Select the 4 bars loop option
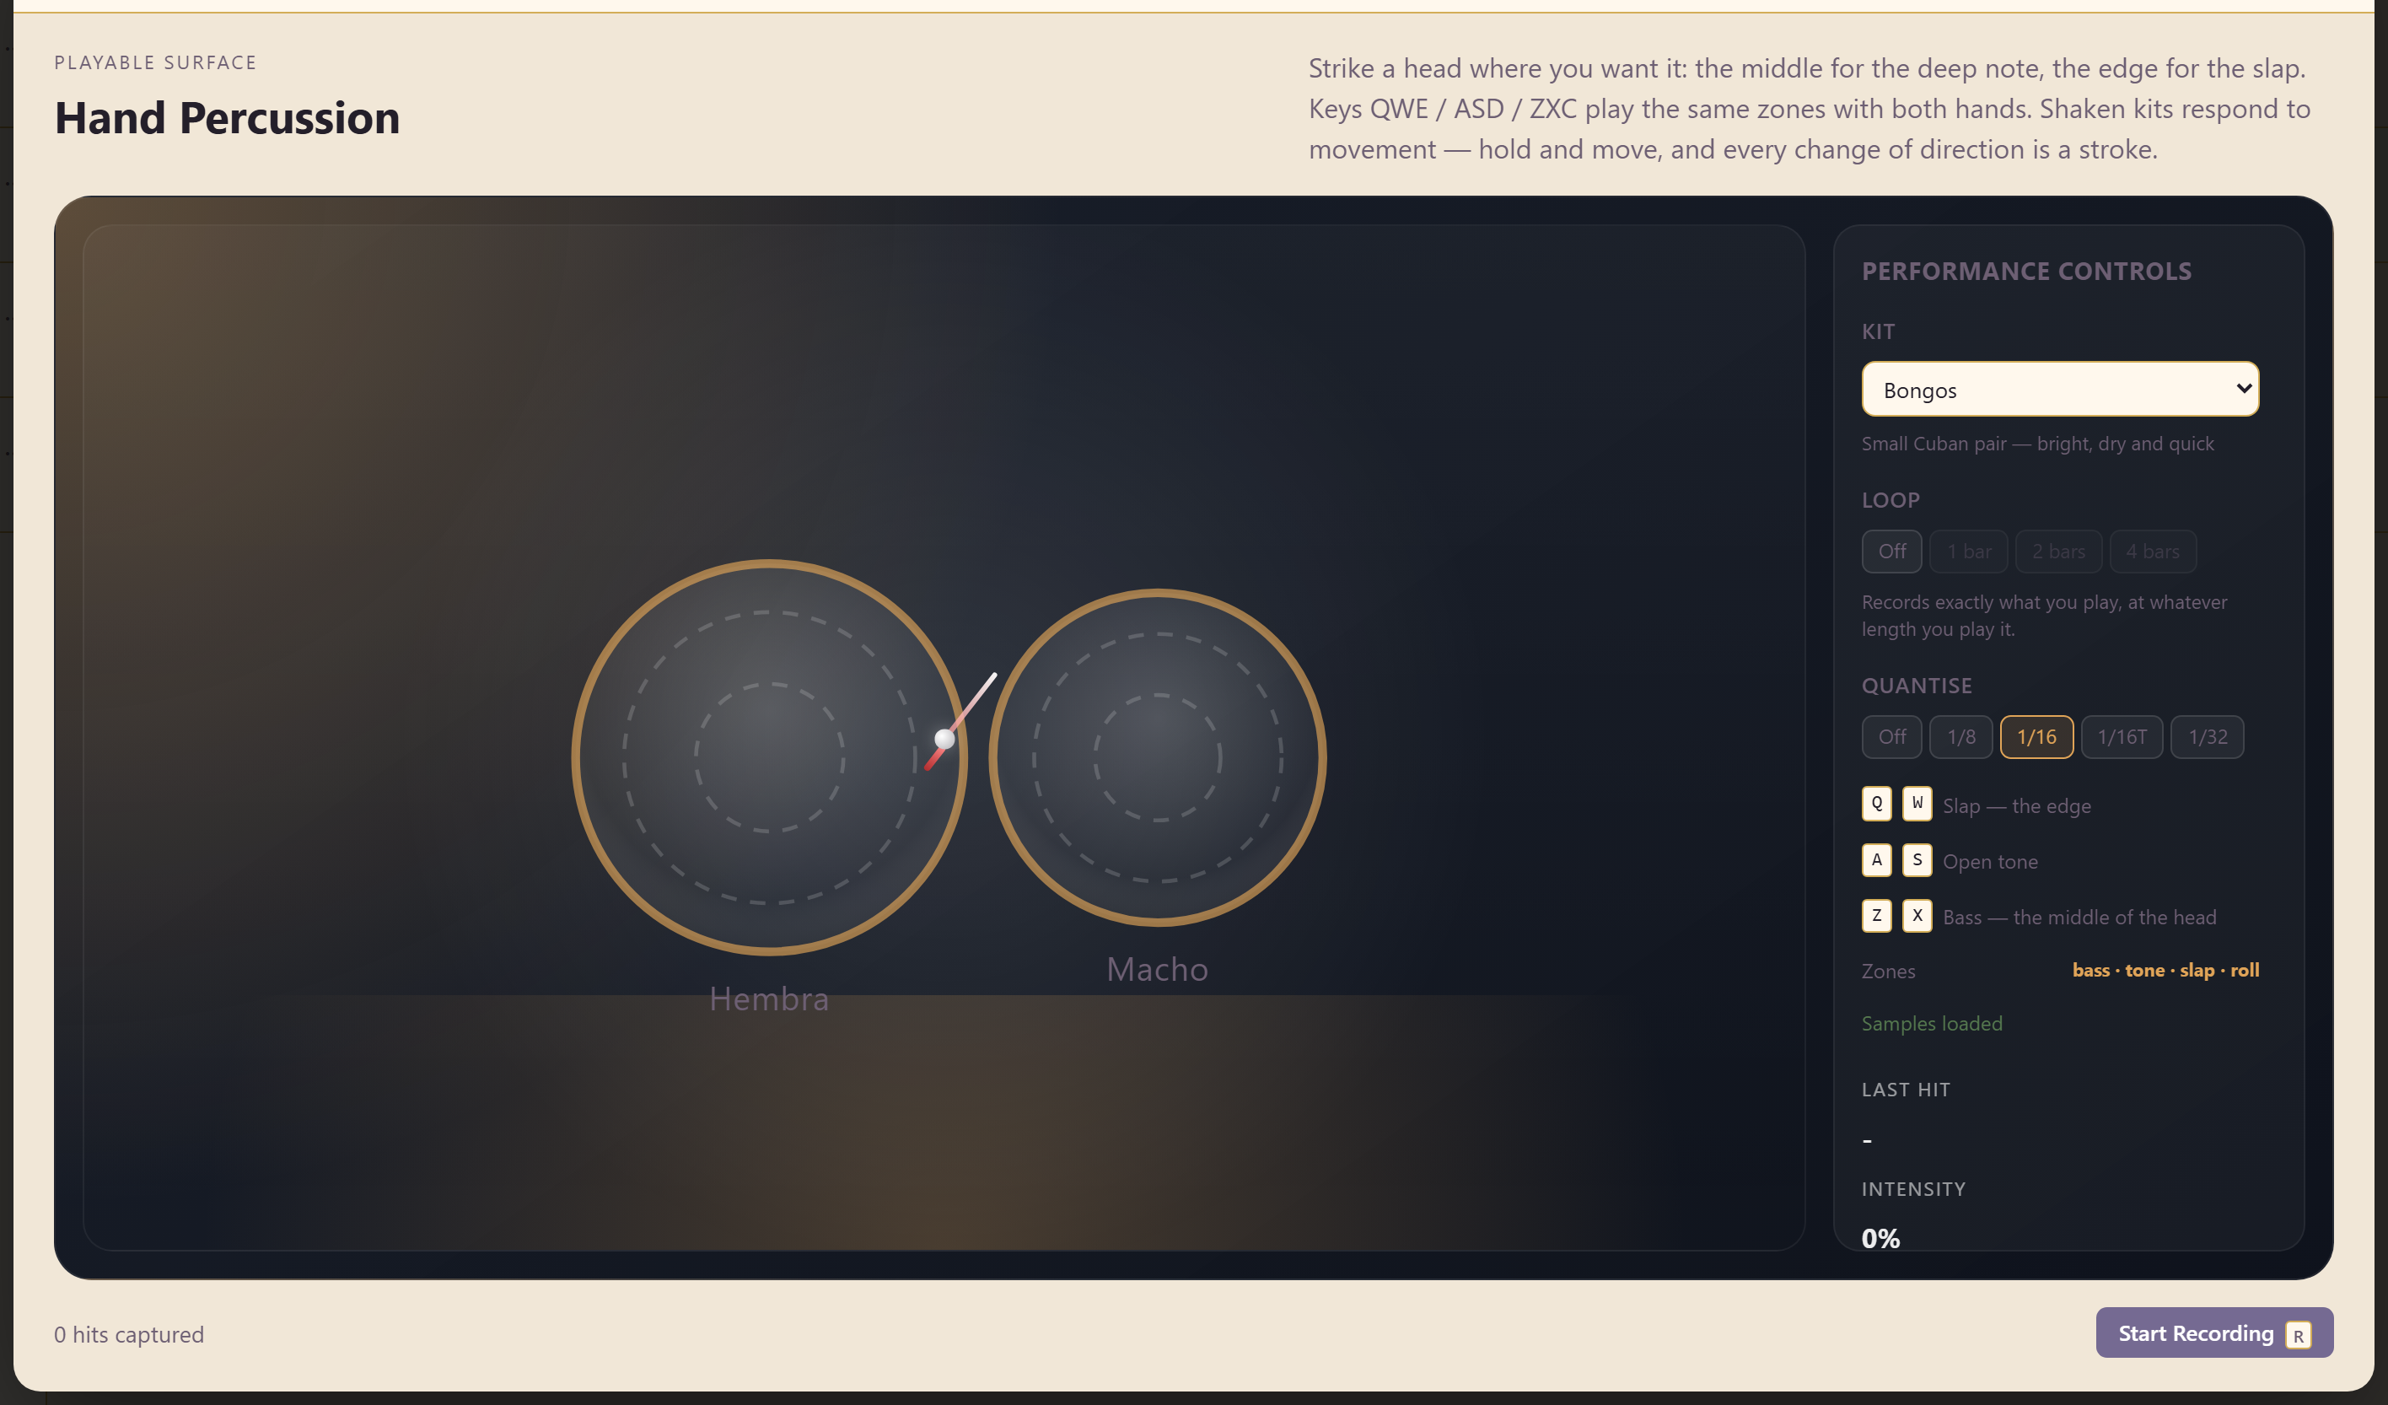 coord(2151,551)
